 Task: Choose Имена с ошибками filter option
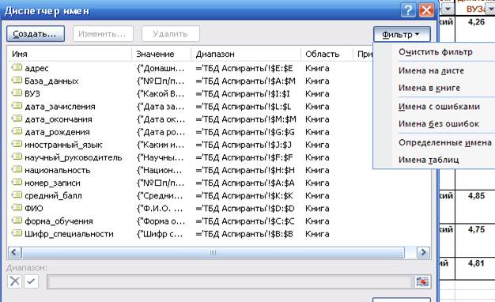[439, 107]
